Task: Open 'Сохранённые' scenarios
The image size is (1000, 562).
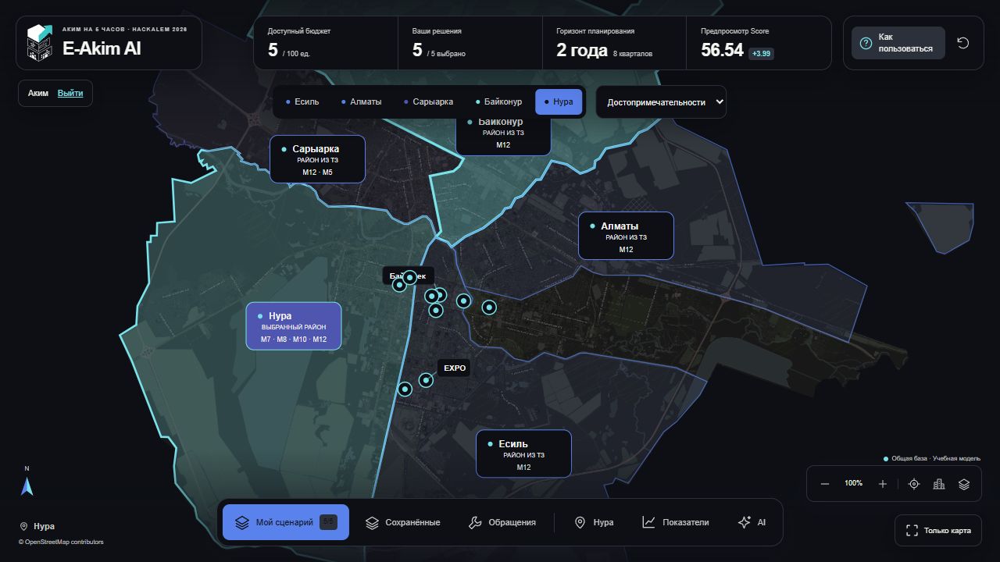Action: coord(403,522)
